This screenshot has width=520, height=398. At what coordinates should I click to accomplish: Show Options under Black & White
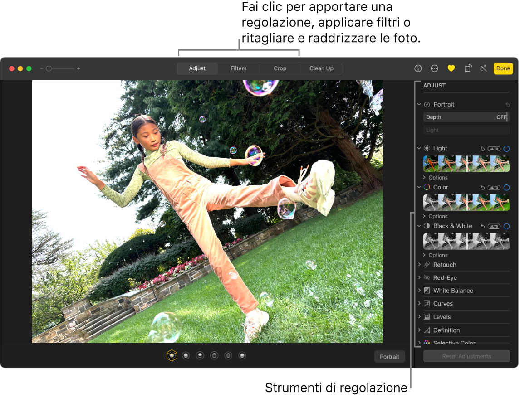coord(436,255)
